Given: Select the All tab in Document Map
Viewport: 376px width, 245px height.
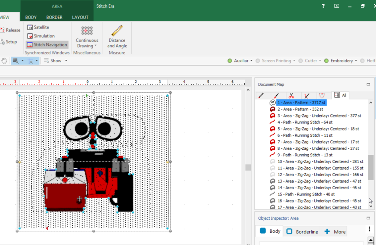Looking at the screenshot, I should click(x=341, y=95).
